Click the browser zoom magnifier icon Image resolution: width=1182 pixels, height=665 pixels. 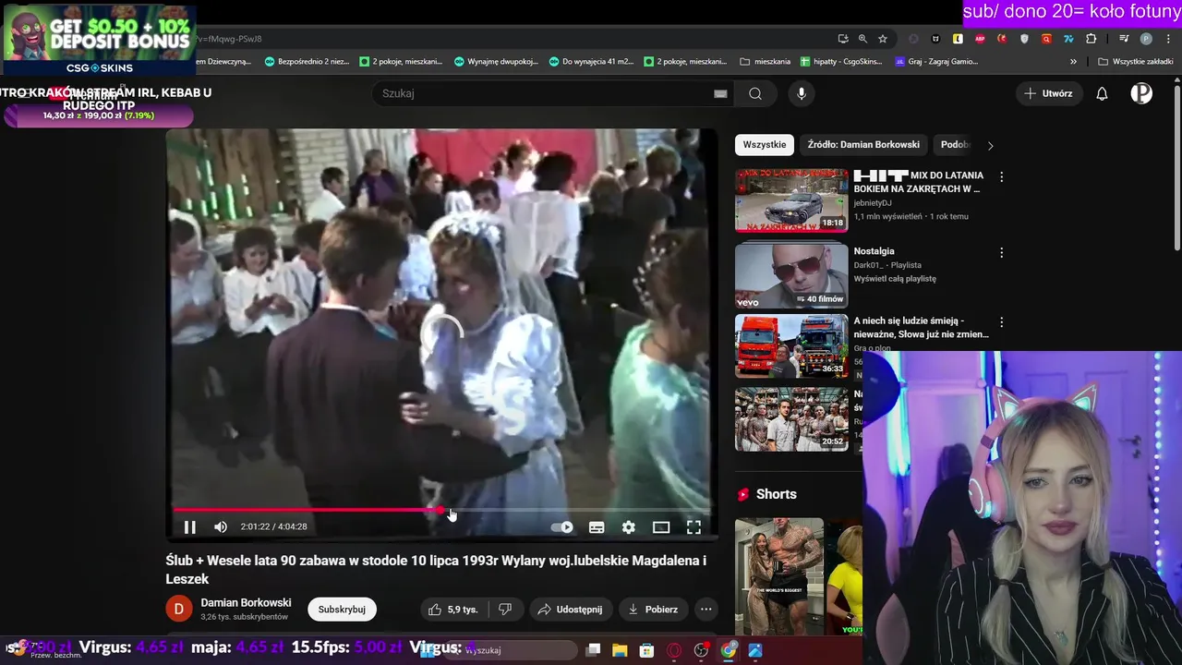coord(862,39)
